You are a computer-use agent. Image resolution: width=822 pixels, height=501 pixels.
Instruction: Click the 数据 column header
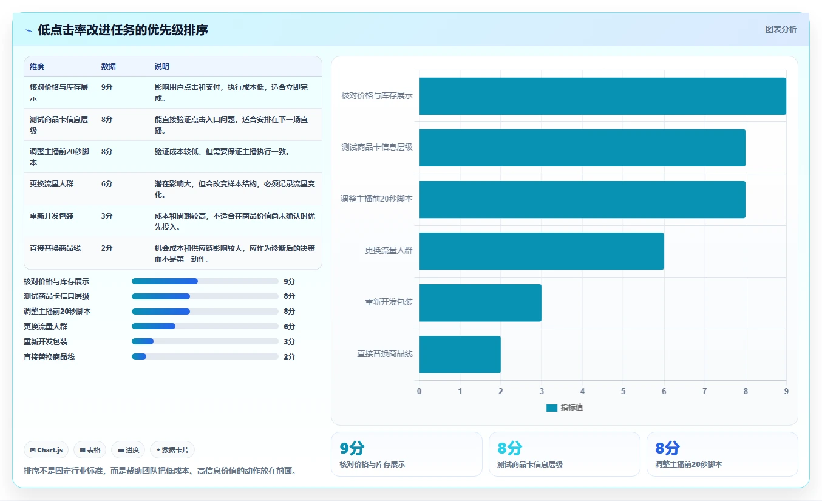tap(109, 67)
